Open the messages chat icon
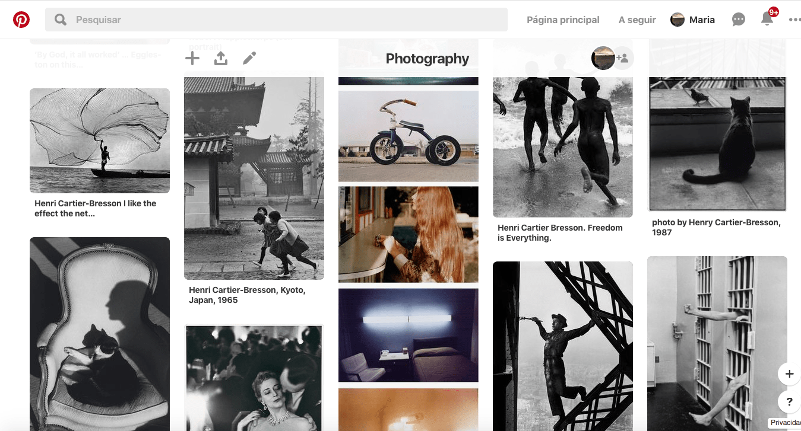Image resolution: width=801 pixels, height=431 pixels. pyautogui.click(x=739, y=20)
